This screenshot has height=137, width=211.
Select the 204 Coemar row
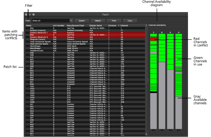[x=85, y=111]
